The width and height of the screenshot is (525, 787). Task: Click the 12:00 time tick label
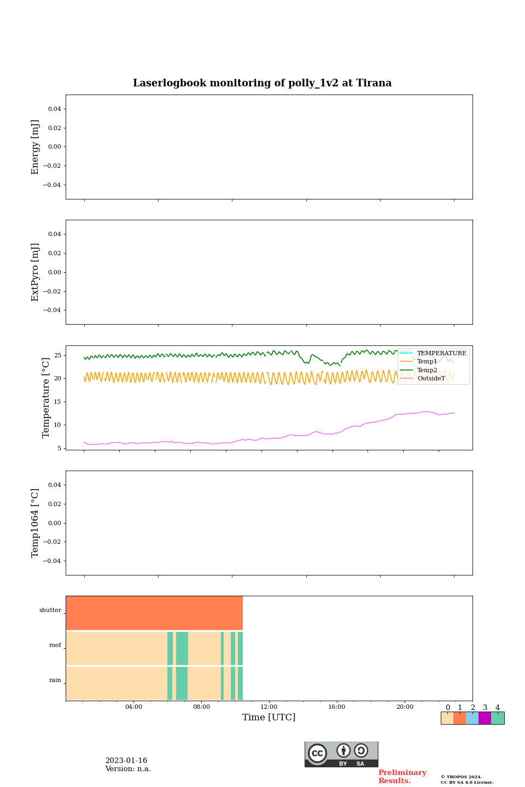[269, 707]
